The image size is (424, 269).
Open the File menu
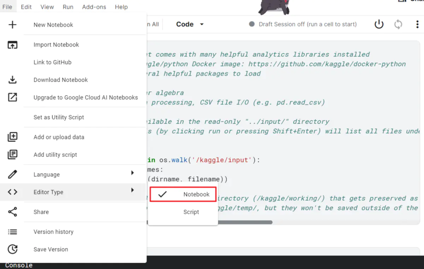click(x=7, y=7)
